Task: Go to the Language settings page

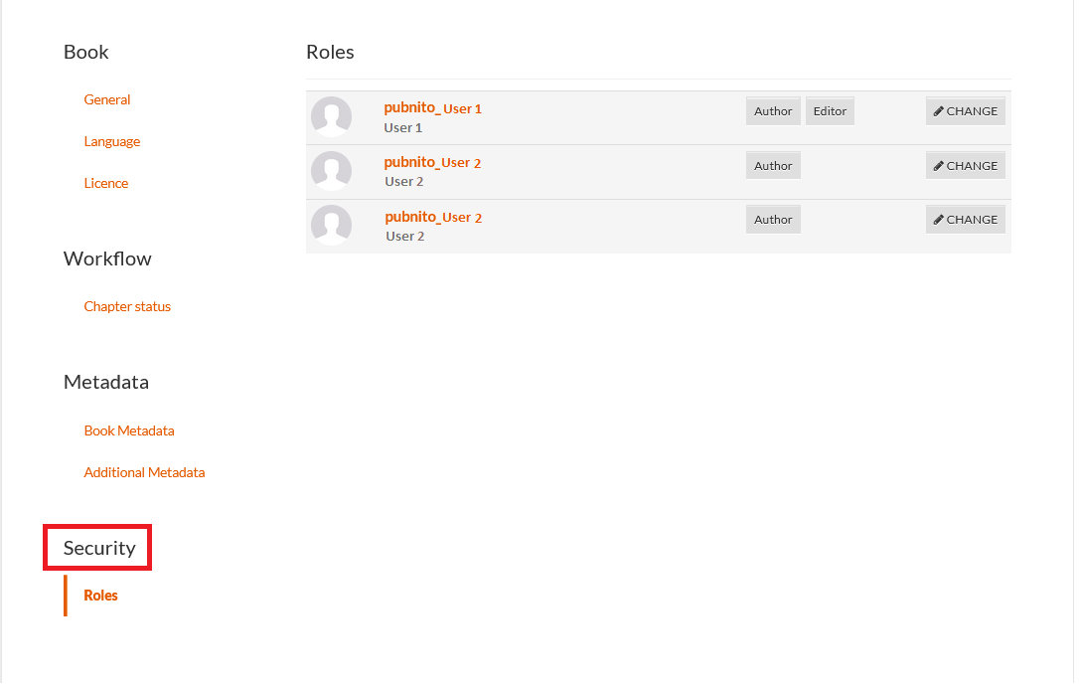Action: 112,141
